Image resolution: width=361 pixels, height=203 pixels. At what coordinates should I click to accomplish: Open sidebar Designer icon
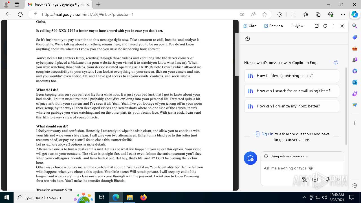click(355, 94)
